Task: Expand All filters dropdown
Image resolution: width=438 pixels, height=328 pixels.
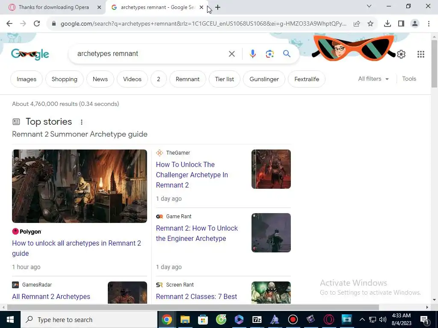Action: click(373, 79)
